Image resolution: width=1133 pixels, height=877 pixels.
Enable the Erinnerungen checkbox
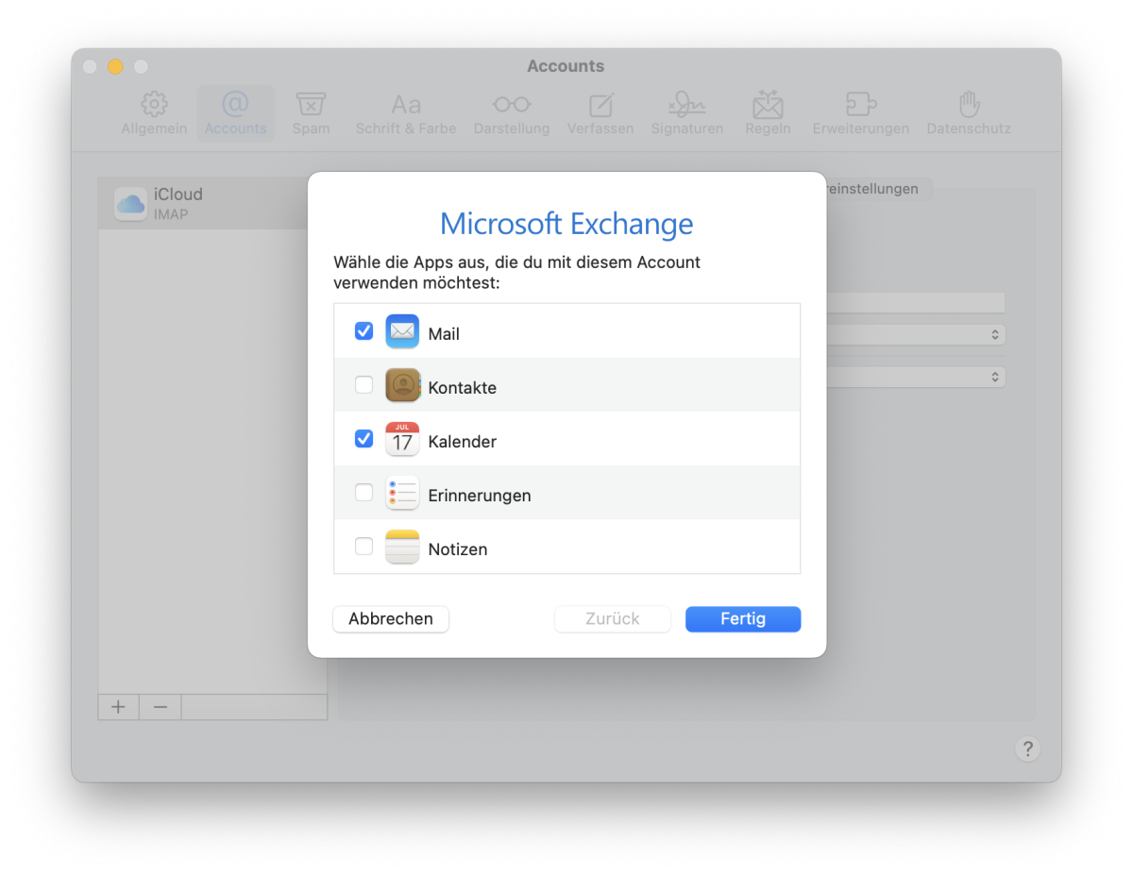pos(364,493)
